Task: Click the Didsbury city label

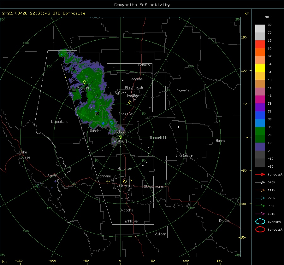Action: (119, 141)
